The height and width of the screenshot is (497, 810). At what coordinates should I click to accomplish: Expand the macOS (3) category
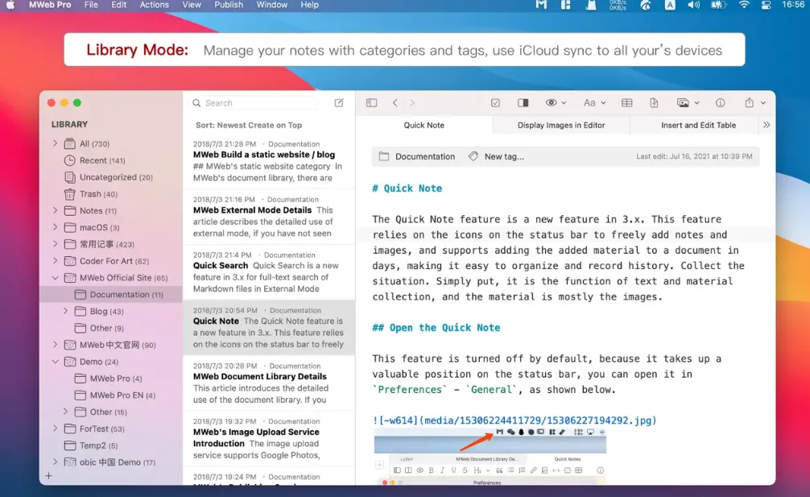pyautogui.click(x=56, y=227)
